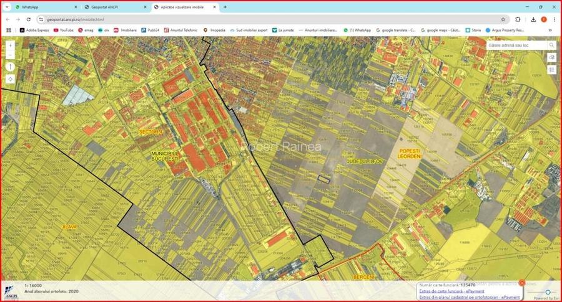Viewport: 562px width, 302px height.
Task: Open the (1) WhatsApp bookmark
Action: coord(357,31)
